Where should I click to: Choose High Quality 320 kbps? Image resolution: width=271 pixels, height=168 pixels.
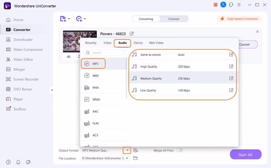[x=182, y=66]
